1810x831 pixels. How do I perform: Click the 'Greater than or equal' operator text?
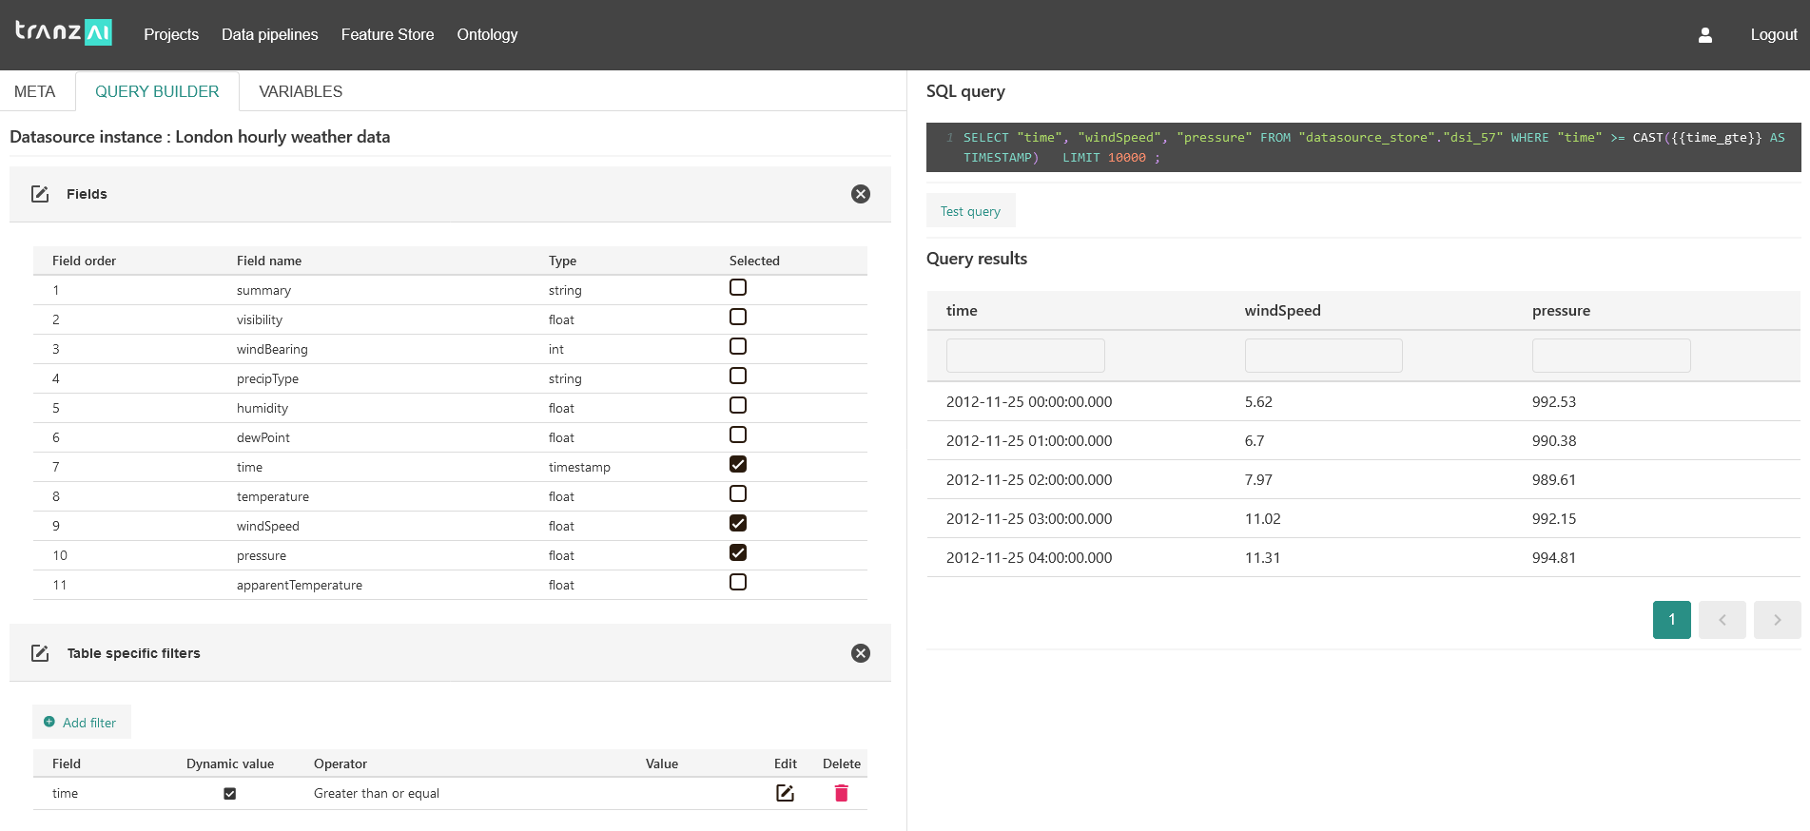click(x=377, y=793)
